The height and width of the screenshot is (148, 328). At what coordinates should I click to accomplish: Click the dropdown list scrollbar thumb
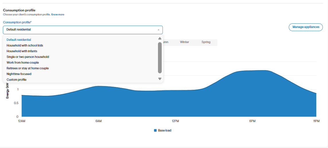click(x=160, y=58)
